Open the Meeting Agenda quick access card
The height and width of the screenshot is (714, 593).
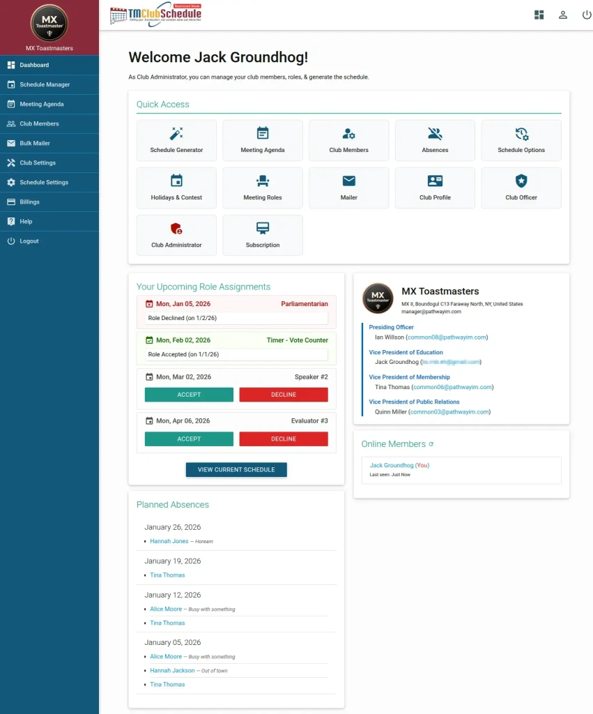pyautogui.click(x=263, y=140)
